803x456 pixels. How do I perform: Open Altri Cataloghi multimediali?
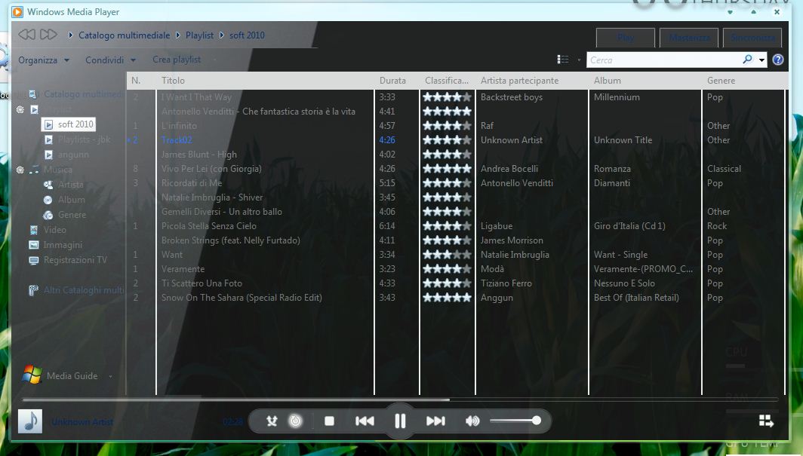[83, 290]
